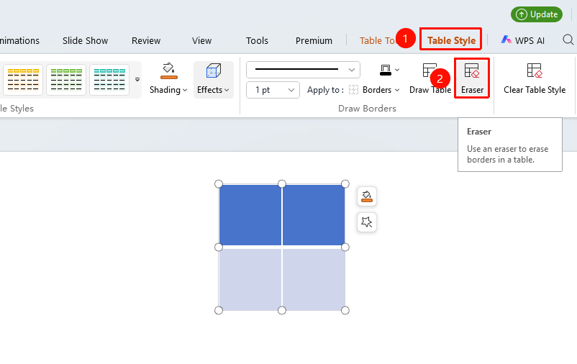This screenshot has height=364, width=577.
Task: Expand the table styles gallery
Action: click(x=137, y=80)
